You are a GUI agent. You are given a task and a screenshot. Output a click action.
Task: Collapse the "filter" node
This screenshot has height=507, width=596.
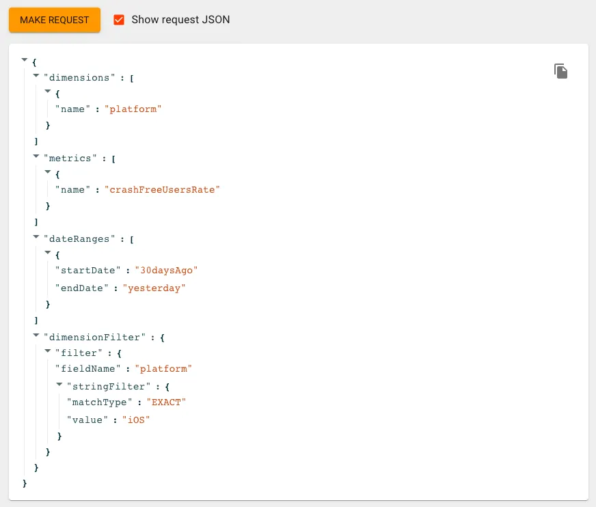tap(49, 352)
